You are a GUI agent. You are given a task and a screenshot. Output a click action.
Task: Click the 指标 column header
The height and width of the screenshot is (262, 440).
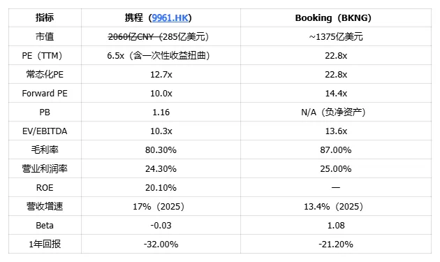[x=45, y=17]
